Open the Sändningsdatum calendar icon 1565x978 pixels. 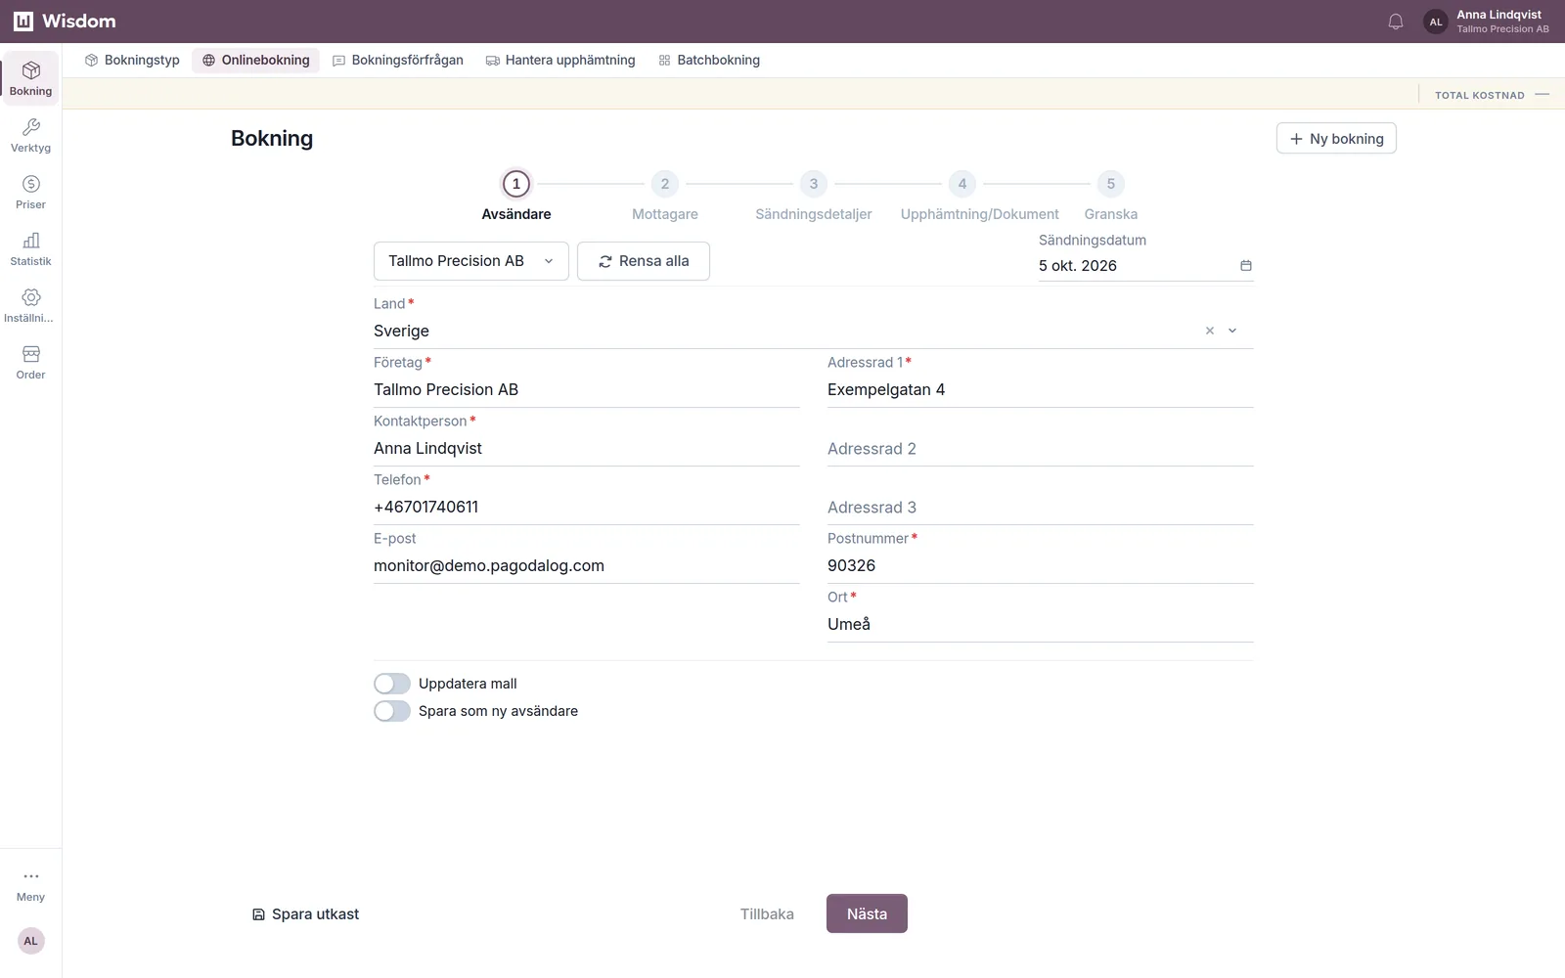tap(1246, 266)
